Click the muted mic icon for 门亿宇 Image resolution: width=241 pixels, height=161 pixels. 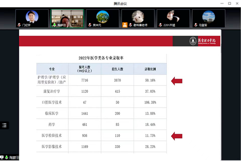(18, 25)
